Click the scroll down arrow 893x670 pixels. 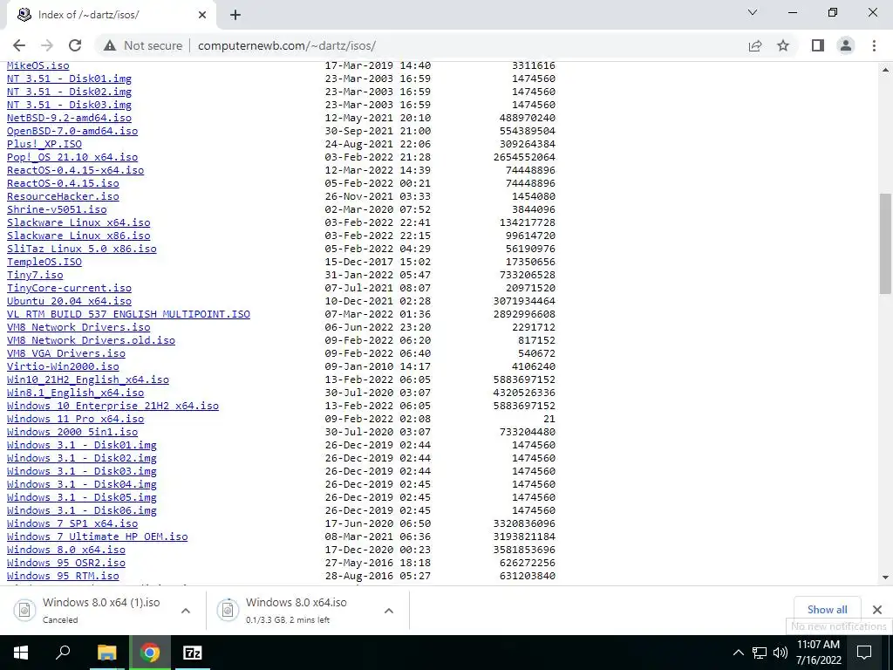885,578
